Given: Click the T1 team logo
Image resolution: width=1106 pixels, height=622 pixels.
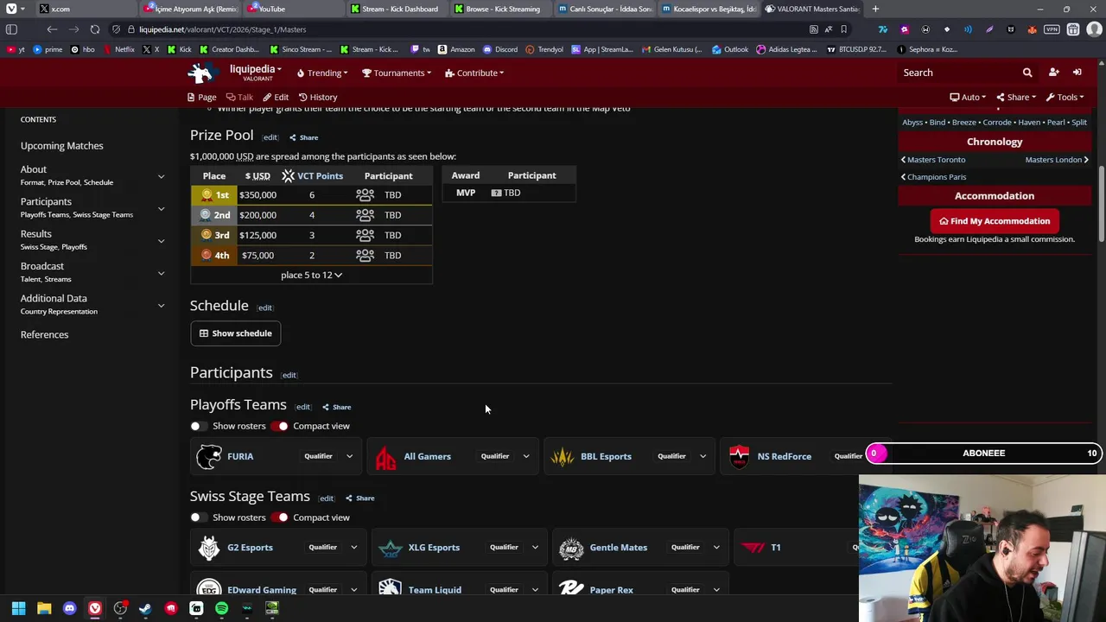Looking at the screenshot, I should pos(753,548).
